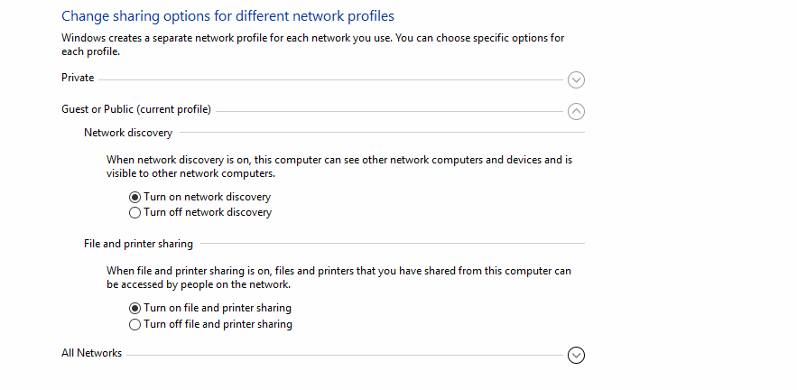Viewport: 797px width, 390px height.
Task: Expand the All Networks section chevron
Action: (576, 355)
